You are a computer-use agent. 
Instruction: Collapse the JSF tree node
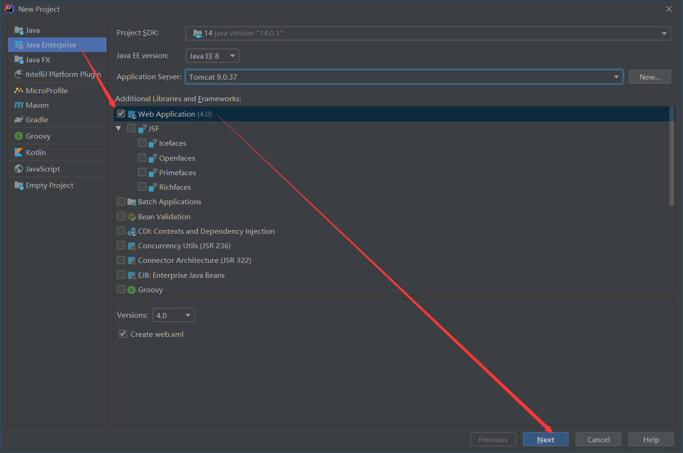(118, 128)
